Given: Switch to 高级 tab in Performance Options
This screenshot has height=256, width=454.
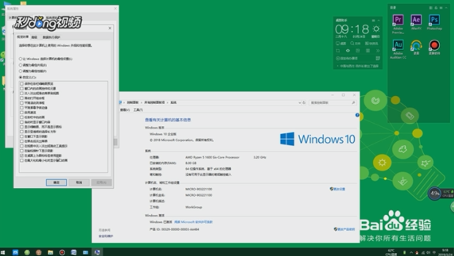Looking at the screenshot, I should coord(34,37).
